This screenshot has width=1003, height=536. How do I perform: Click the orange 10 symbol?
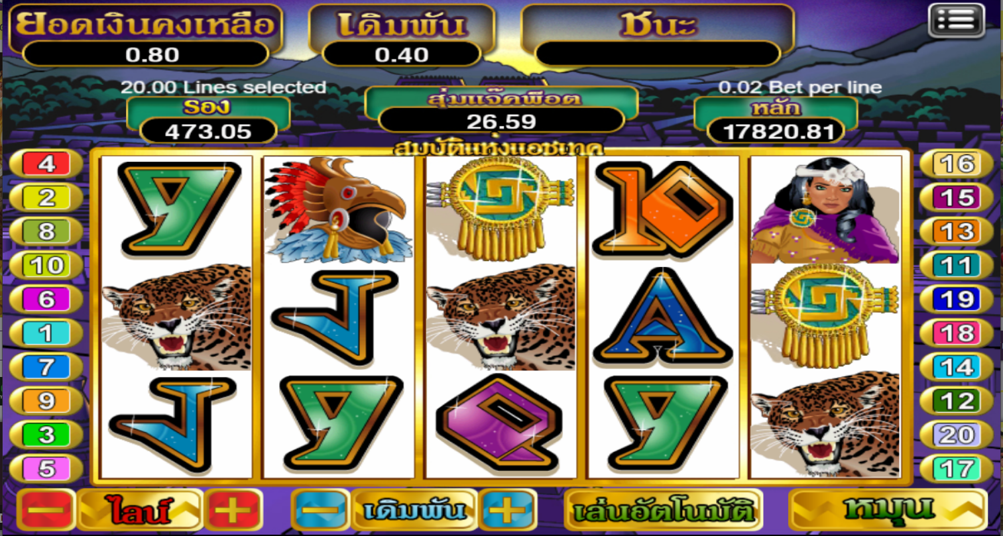(x=663, y=209)
